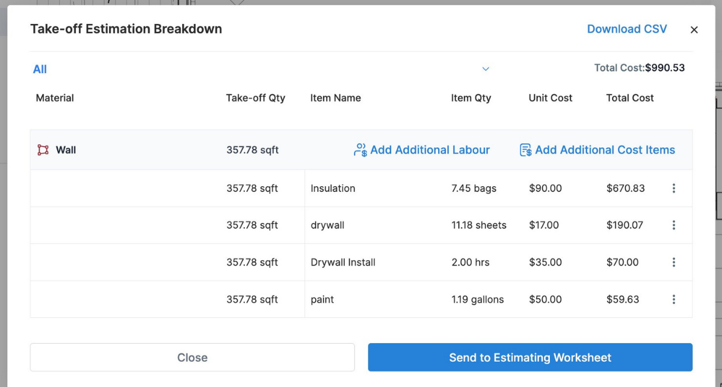The height and width of the screenshot is (387, 722).
Task: Click the X to dismiss the breakdown dialog
Action: click(694, 29)
